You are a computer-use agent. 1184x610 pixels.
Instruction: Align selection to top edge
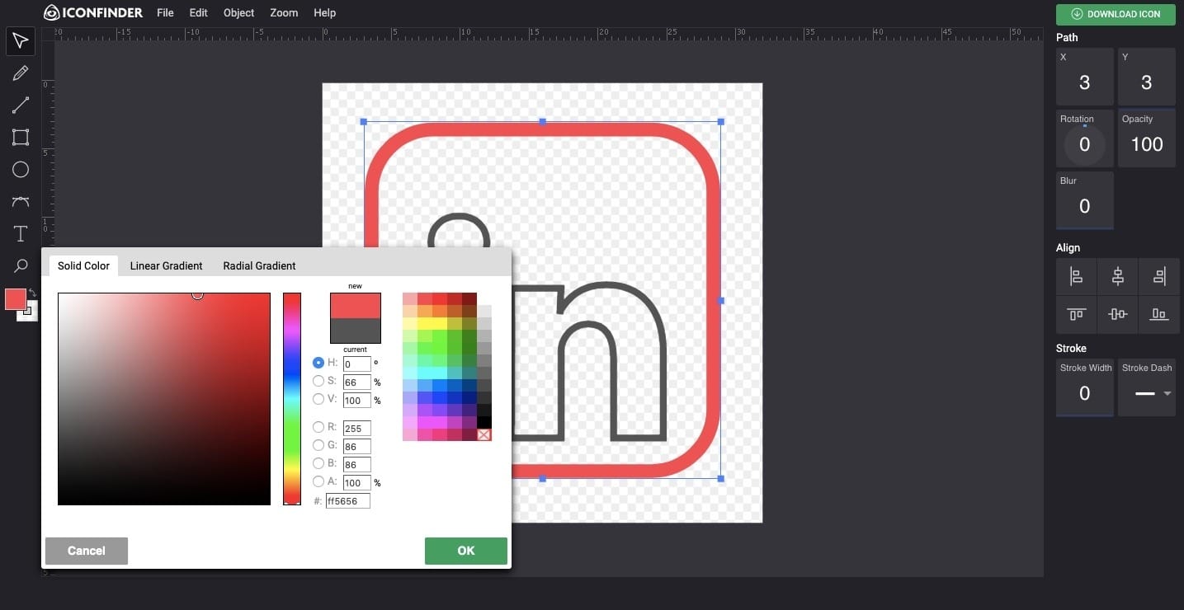pyautogui.click(x=1076, y=314)
